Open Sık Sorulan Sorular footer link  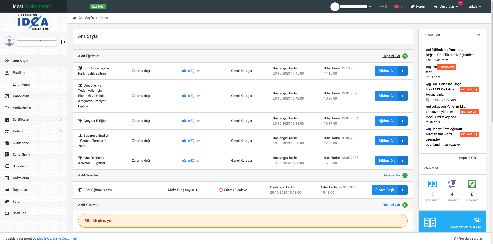468,239
